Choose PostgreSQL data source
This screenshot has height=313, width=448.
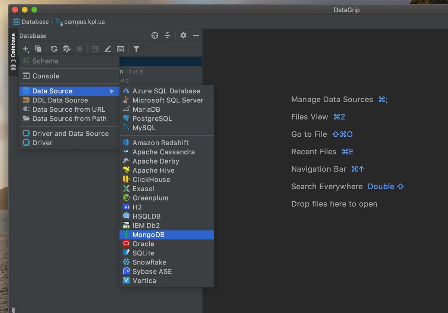(167, 119)
